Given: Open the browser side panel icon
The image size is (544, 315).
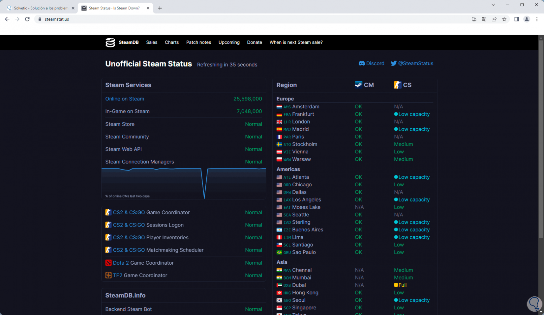Looking at the screenshot, I should [517, 19].
